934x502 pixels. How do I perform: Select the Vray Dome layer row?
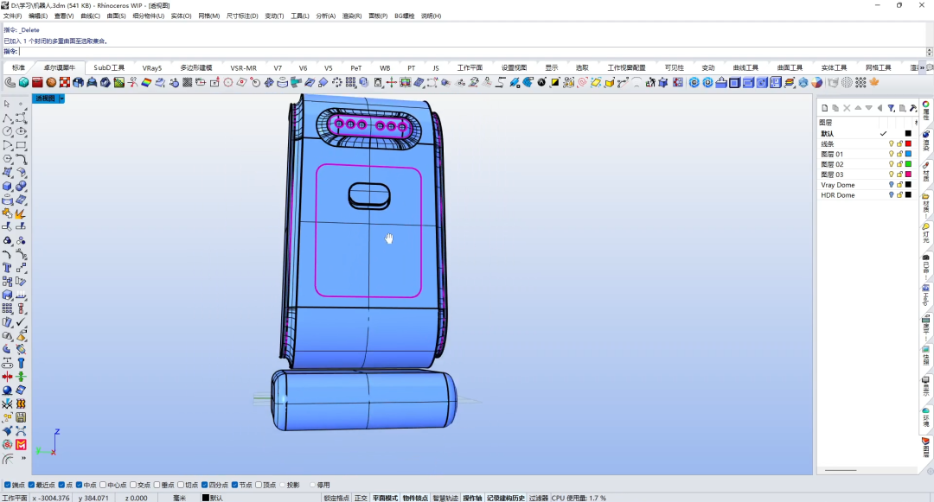point(866,185)
